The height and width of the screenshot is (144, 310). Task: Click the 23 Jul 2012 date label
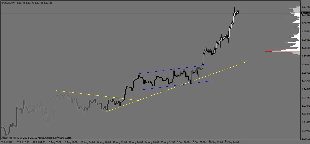point(6,142)
